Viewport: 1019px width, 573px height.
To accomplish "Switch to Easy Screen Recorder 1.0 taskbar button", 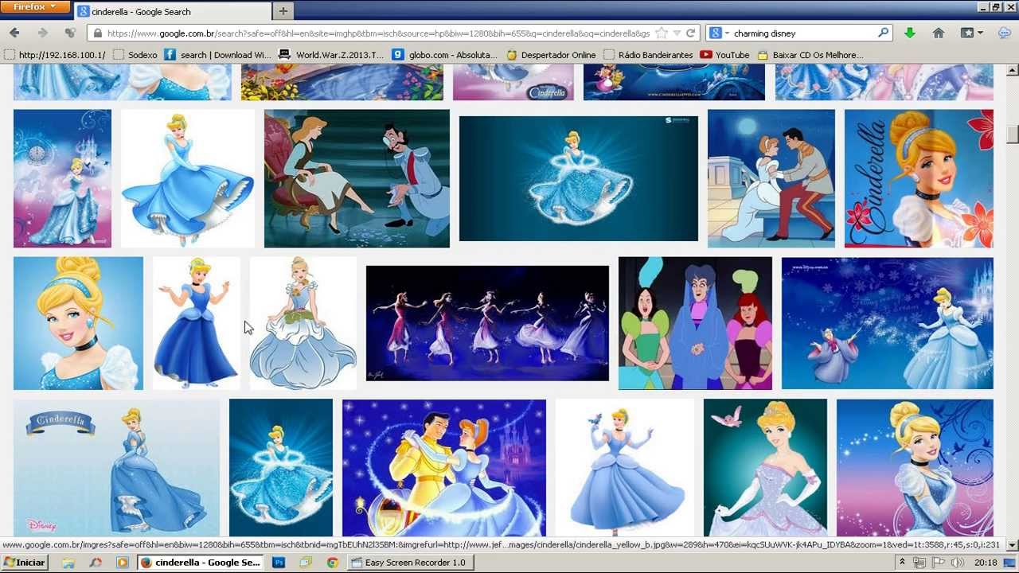I will click(x=410, y=563).
